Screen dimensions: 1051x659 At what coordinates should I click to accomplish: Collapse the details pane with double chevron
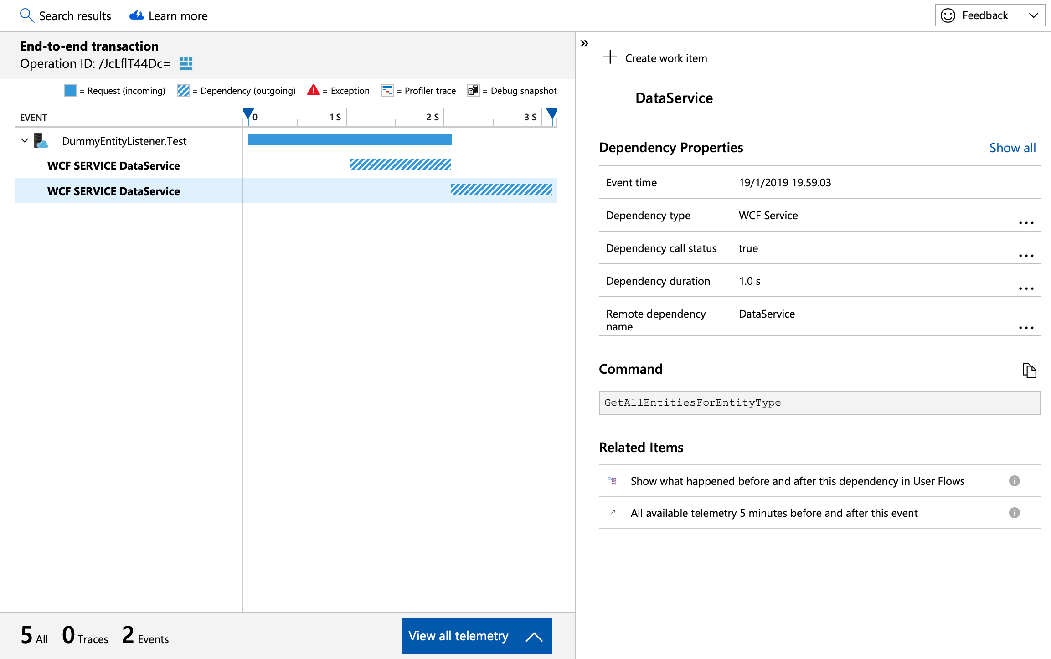click(584, 44)
